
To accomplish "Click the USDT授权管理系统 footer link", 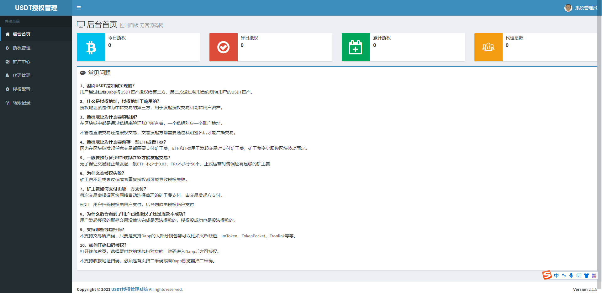I will click(129, 289).
